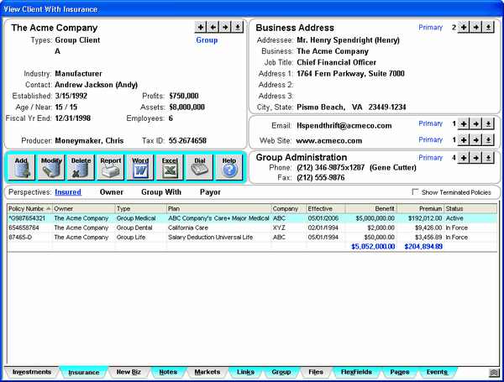Click the blue Group client type link
The image size is (504, 382).
tap(206, 39)
